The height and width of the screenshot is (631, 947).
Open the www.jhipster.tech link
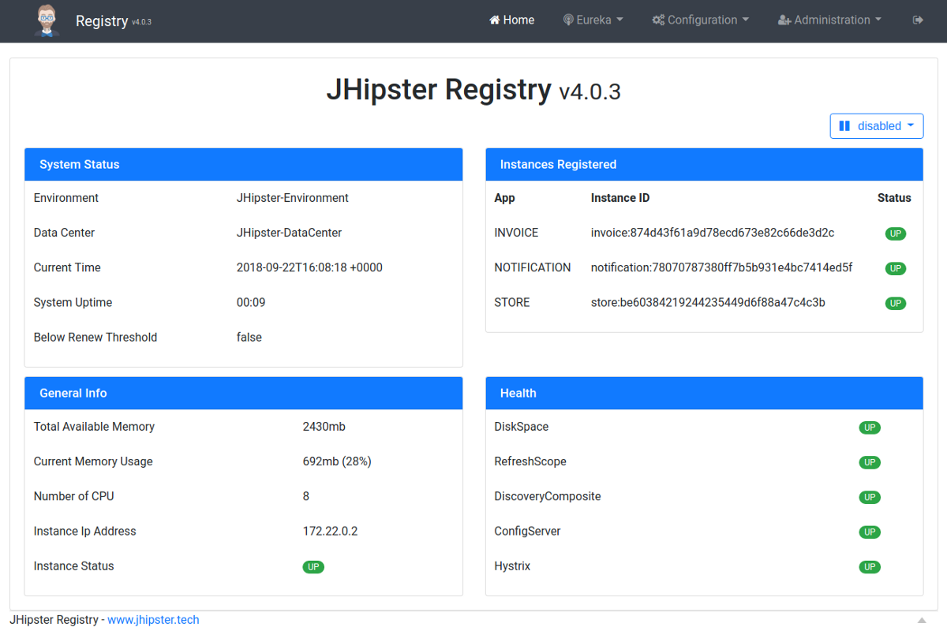point(153,620)
